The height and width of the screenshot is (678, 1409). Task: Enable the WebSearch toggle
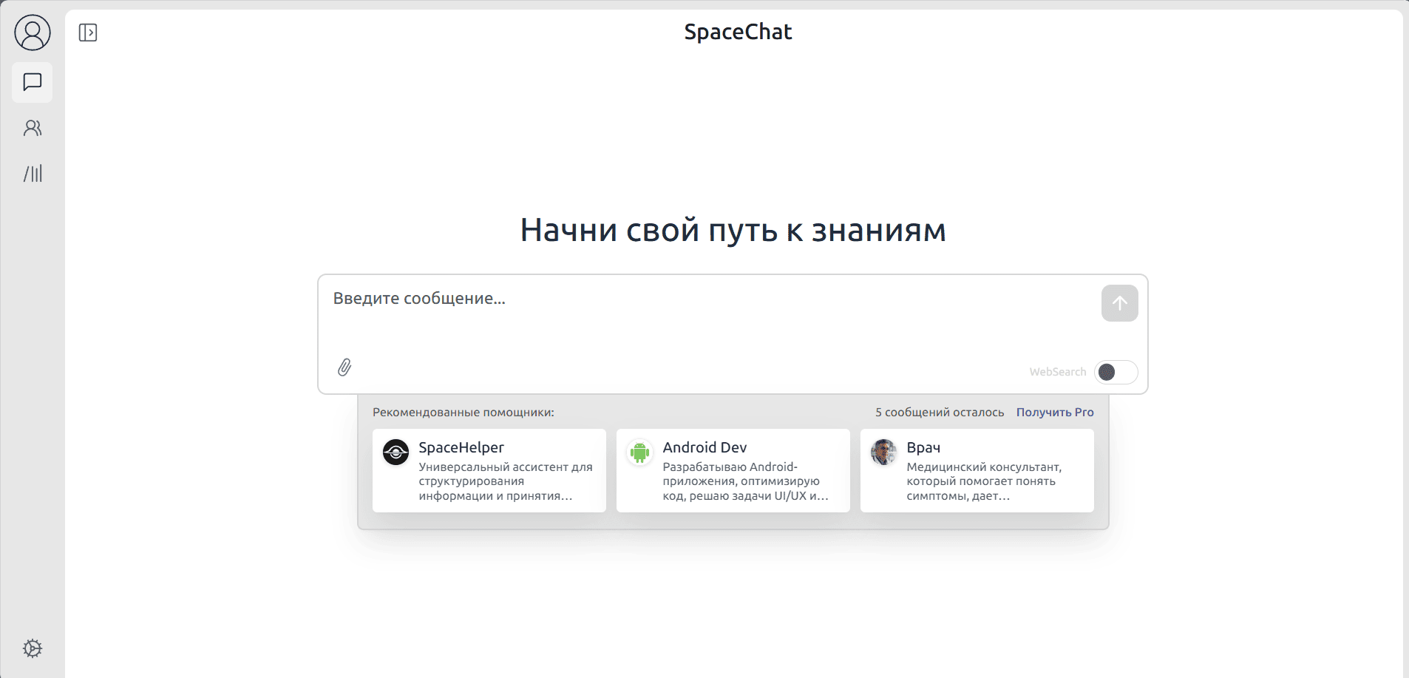pyautogui.click(x=1116, y=372)
